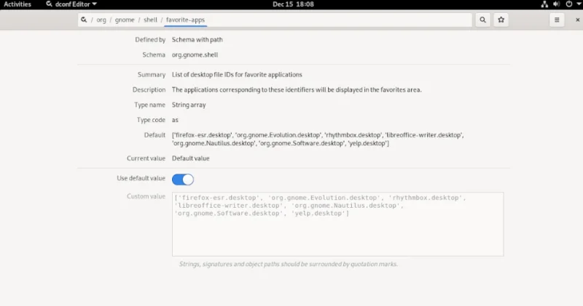Go to the shell path segment

click(x=151, y=20)
